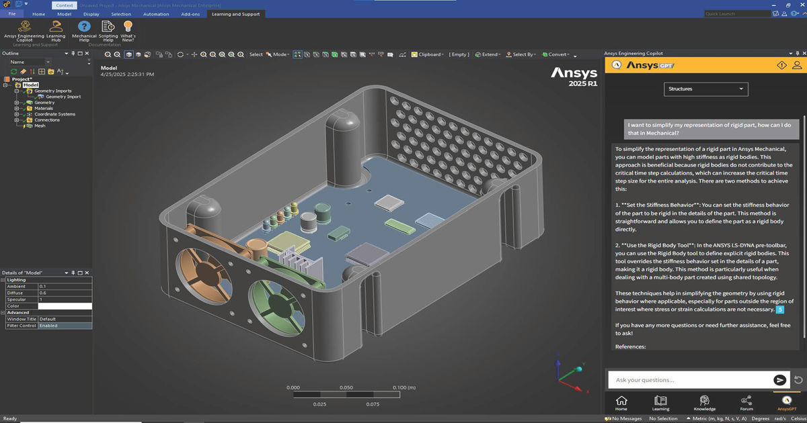Open the AnsysGPT panel icon in the Copilot footer
Screen dimensions: 807x423
tap(787, 402)
